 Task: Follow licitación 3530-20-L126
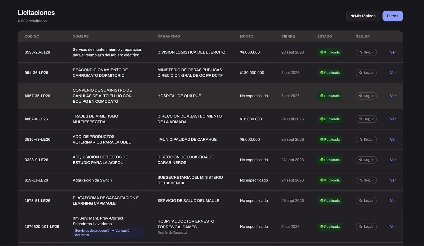click(366, 52)
